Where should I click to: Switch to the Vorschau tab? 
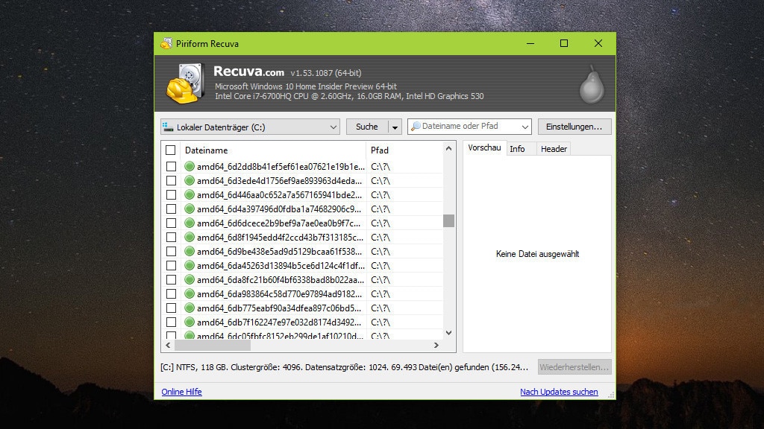[x=484, y=148]
